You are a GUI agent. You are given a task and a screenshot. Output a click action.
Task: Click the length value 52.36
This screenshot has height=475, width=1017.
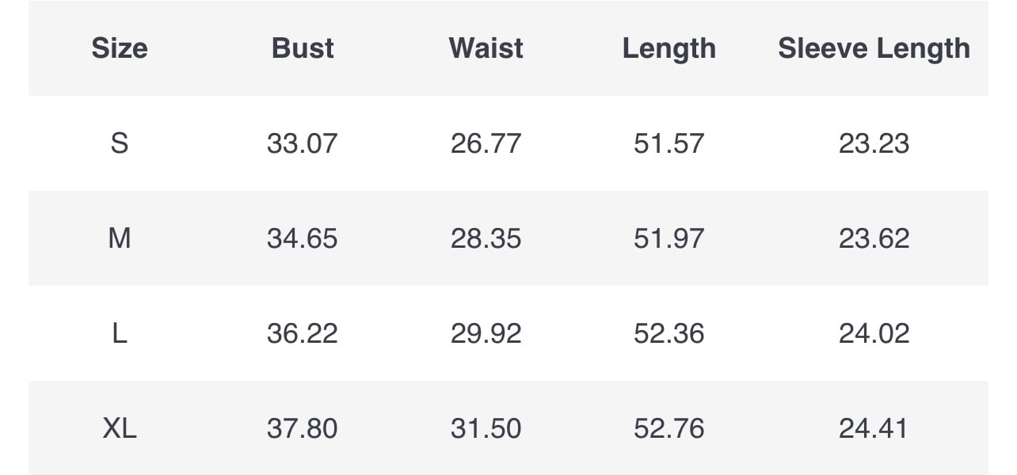point(668,333)
